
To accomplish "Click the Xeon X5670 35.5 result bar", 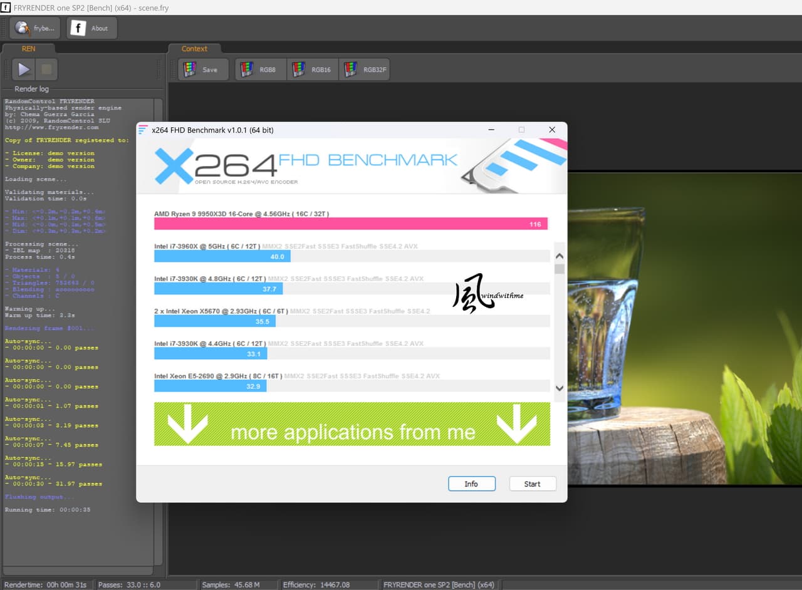I will [x=215, y=321].
